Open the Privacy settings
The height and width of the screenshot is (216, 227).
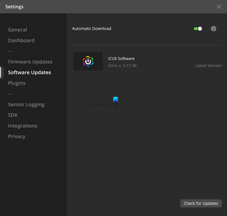click(17, 137)
